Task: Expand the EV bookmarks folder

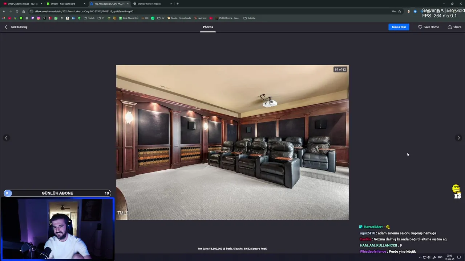Action: point(161,18)
